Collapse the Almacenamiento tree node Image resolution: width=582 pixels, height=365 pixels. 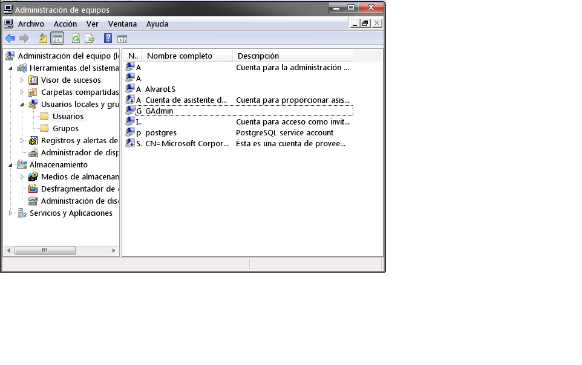(11, 165)
